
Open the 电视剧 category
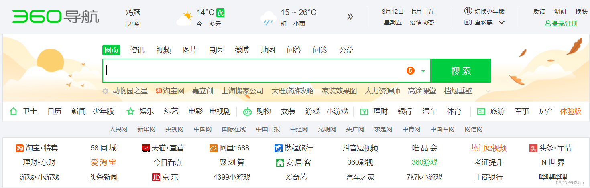[x=220, y=111]
